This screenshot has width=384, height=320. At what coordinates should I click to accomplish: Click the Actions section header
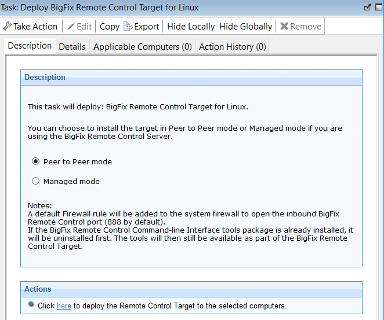(x=191, y=289)
